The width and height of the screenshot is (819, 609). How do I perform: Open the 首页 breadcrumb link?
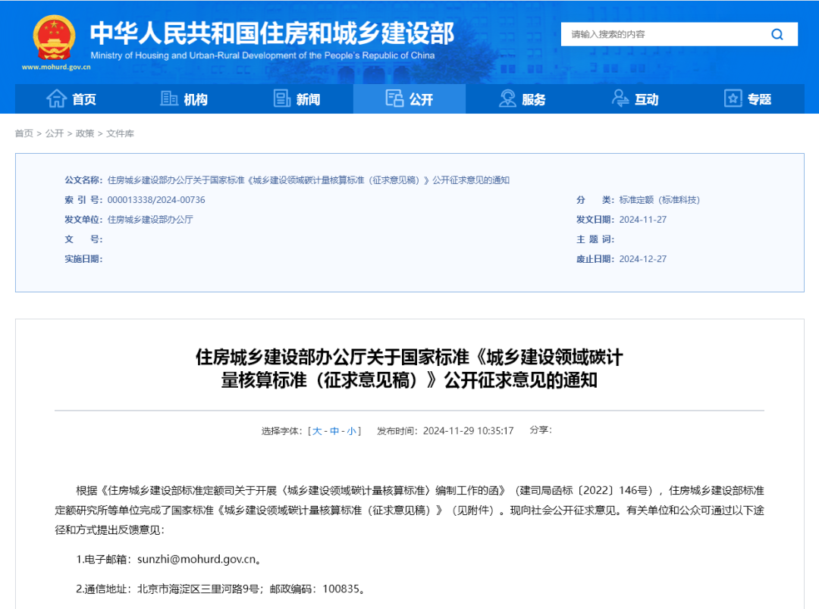23,133
